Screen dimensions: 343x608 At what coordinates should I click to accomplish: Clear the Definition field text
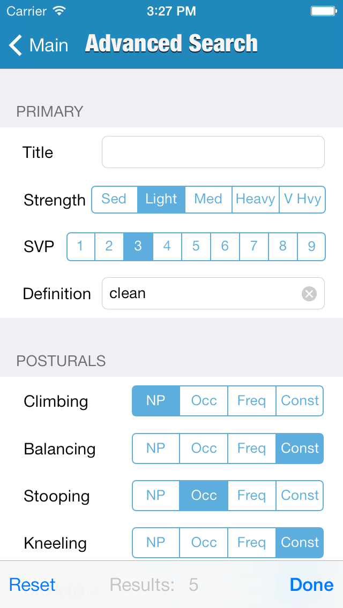[309, 293]
